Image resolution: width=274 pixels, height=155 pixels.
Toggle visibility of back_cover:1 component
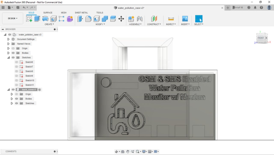click(13, 90)
